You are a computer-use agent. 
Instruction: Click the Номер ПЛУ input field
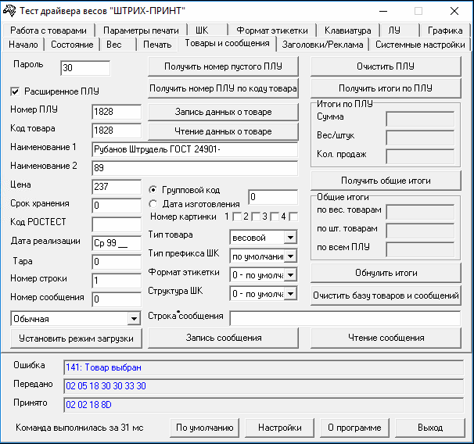coord(117,112)
